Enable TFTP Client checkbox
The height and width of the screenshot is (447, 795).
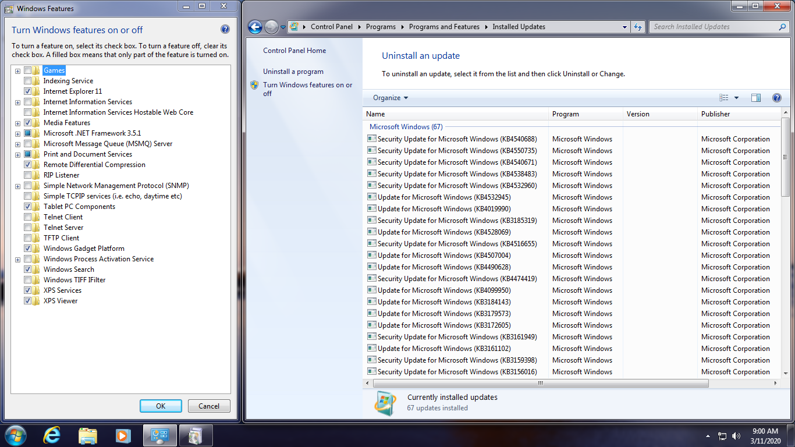coord(28,238)
